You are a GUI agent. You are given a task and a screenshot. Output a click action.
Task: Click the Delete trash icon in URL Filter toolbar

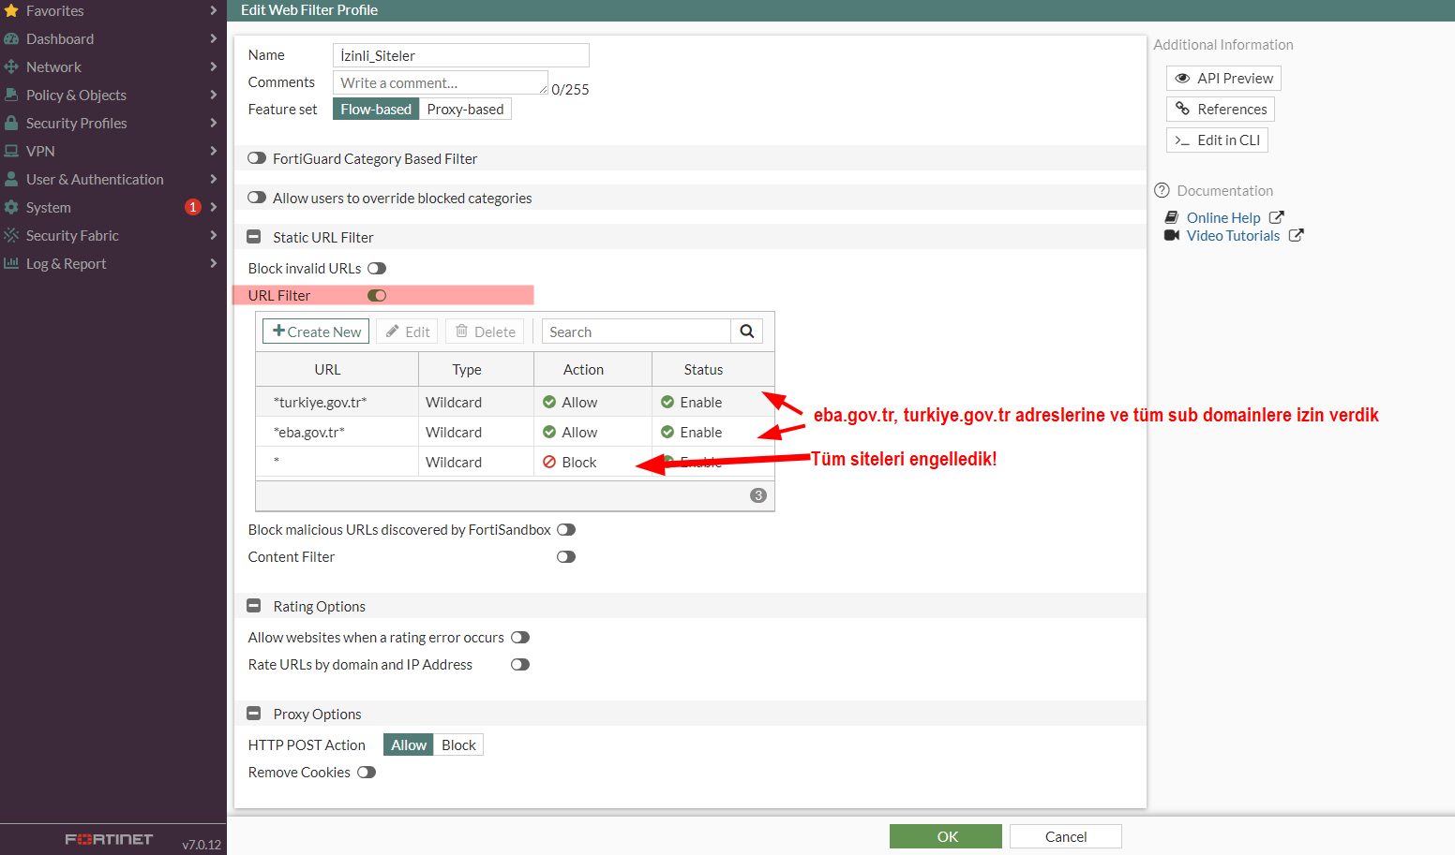[459, 331]
